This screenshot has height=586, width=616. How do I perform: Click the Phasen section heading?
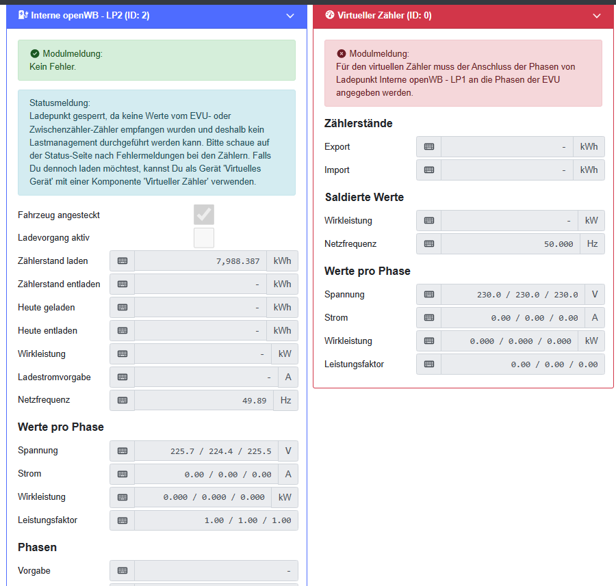[38, 547]
